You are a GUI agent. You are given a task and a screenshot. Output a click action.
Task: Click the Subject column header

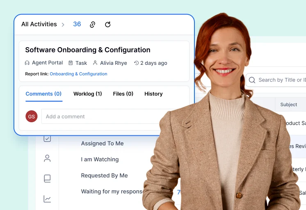click(x=289, y=105)
